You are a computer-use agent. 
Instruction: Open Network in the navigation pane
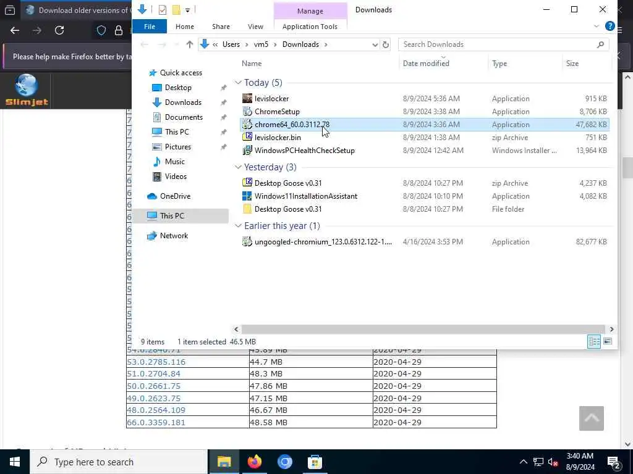pos(174,235)
